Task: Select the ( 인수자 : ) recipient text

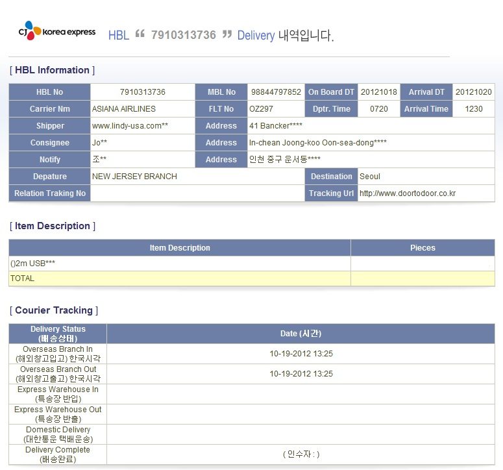Action: (301, 454)
